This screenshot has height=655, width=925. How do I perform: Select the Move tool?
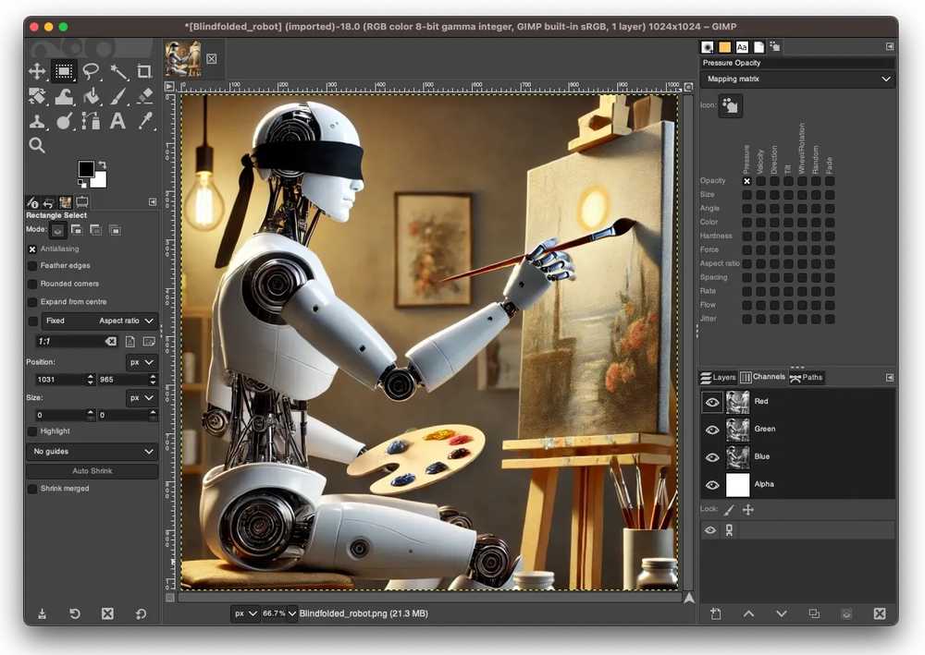click(37, 71)
